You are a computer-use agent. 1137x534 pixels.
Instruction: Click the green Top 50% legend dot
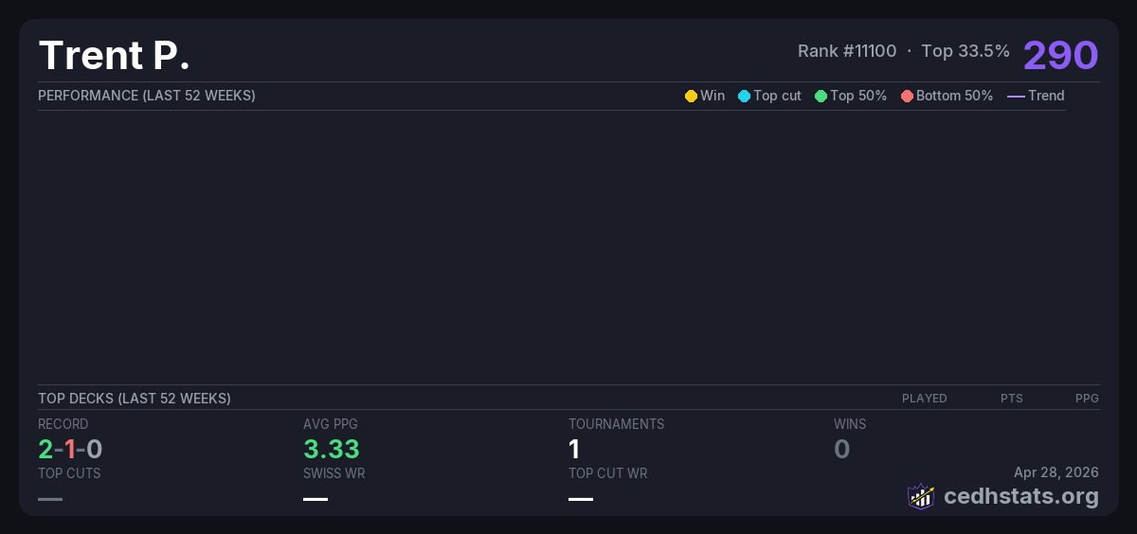pyautogui.click(x=821, y=96)
